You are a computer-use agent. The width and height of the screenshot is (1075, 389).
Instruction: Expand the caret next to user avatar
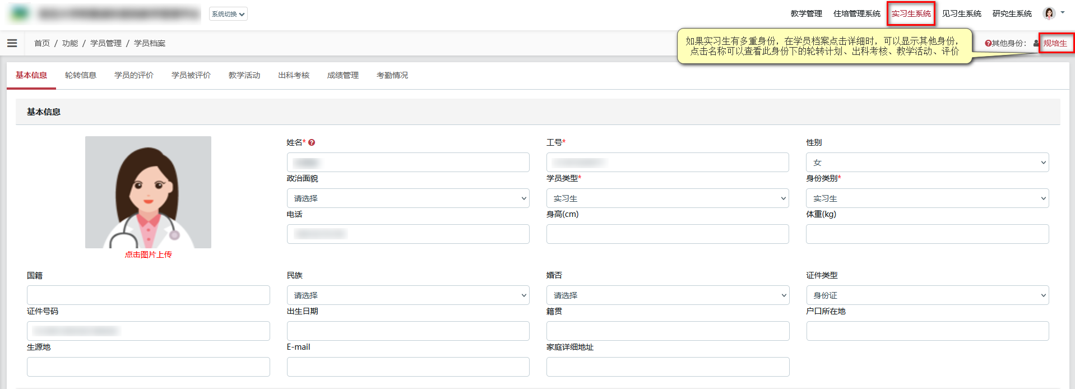click(1063, 12)
